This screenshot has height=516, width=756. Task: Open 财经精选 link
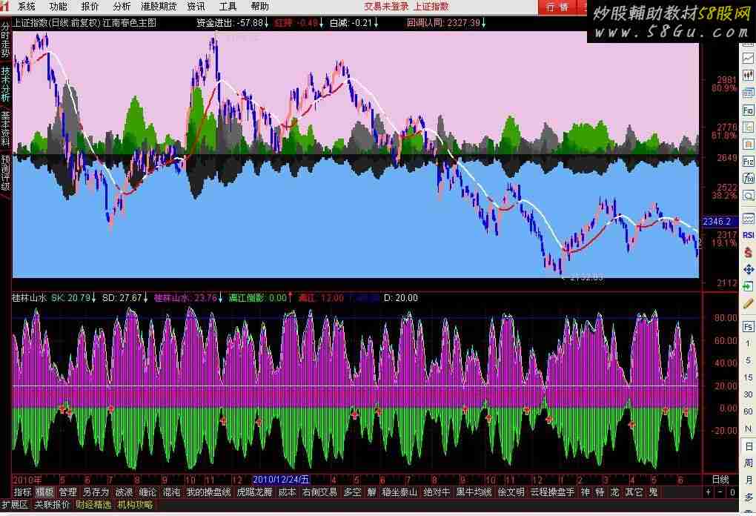93,505
